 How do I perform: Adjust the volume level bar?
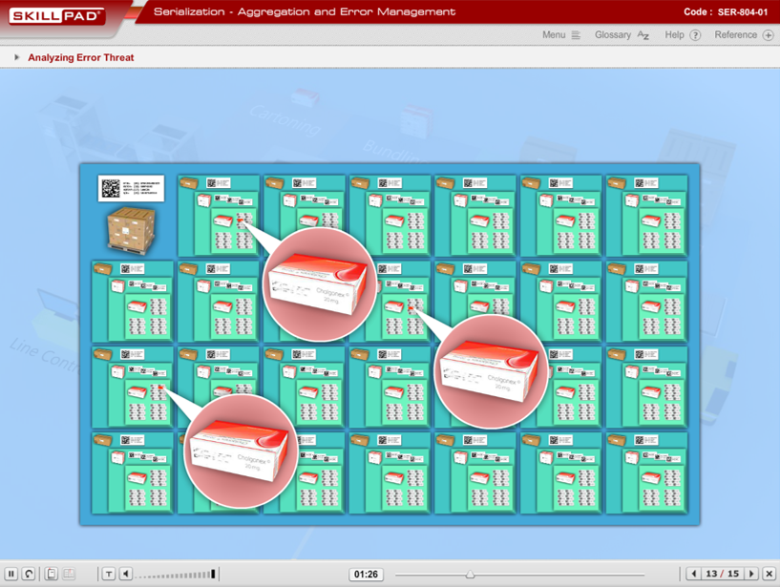pyautogui.click(x=176, y=574)
